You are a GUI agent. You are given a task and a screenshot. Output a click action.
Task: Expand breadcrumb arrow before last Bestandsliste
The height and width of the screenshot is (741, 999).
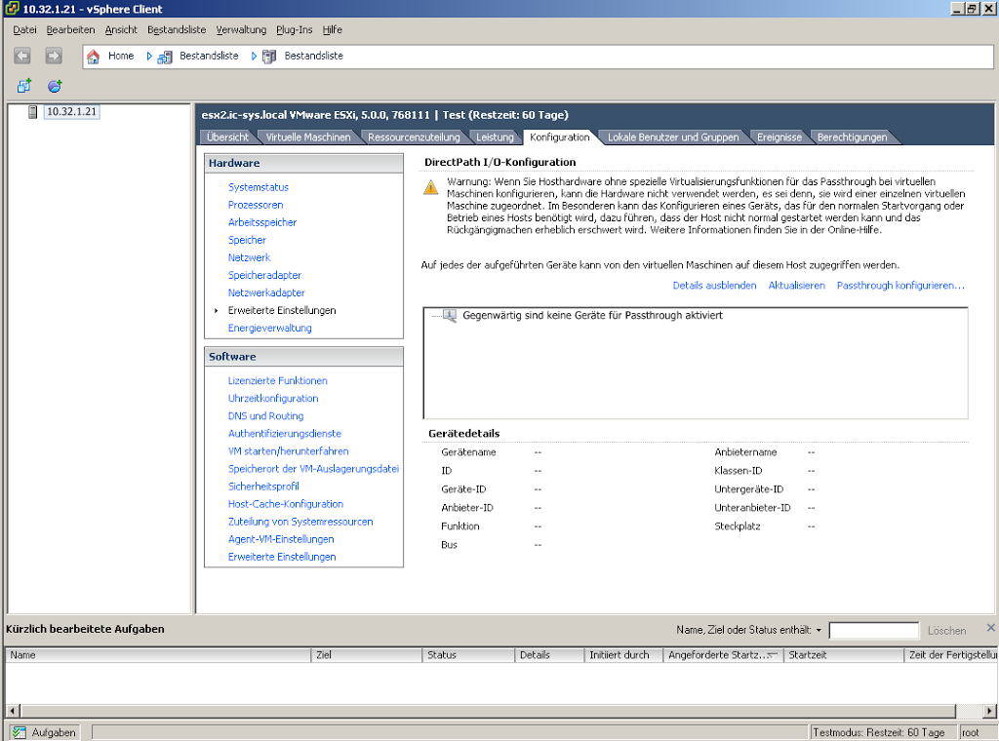click(x=254, y=57)
